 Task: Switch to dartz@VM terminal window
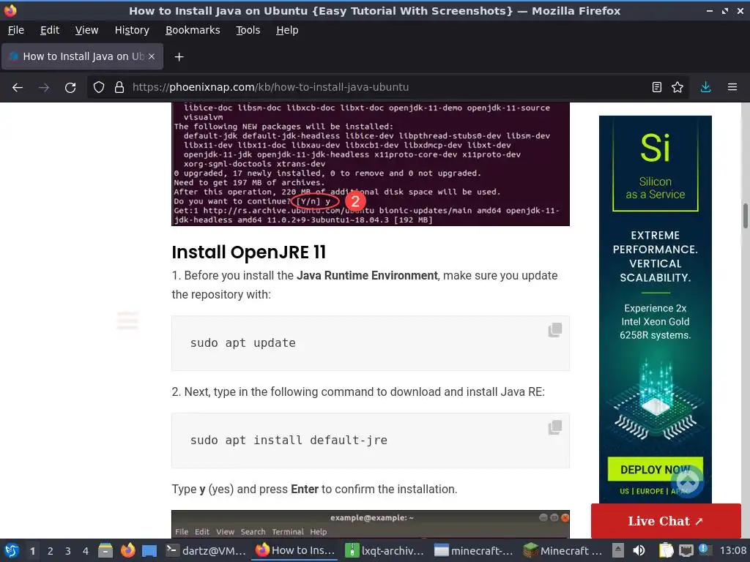click(206, 550)
